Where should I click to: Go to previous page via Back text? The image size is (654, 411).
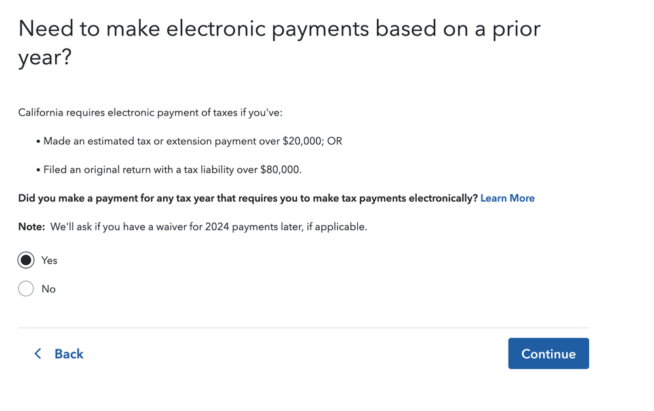(x=69, y=354)
